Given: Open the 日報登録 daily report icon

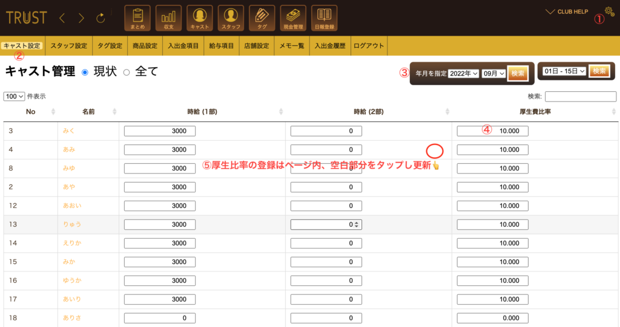Looking at the screenshot, I should point(324,18).
